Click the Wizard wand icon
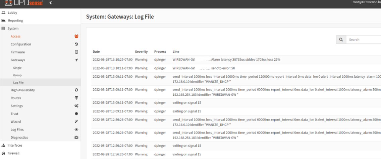This screenshot has height=159, width=381. (x=76, y=122)
